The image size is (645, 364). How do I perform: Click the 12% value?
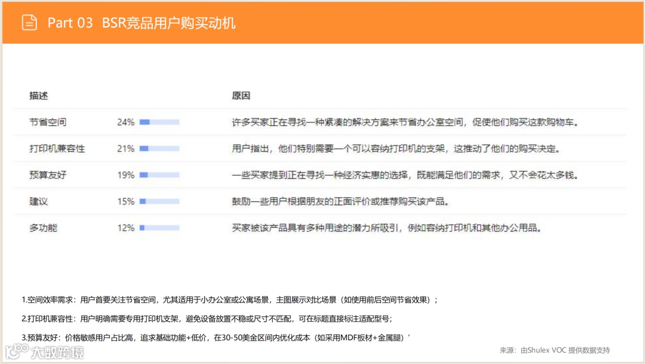point(126,227)
